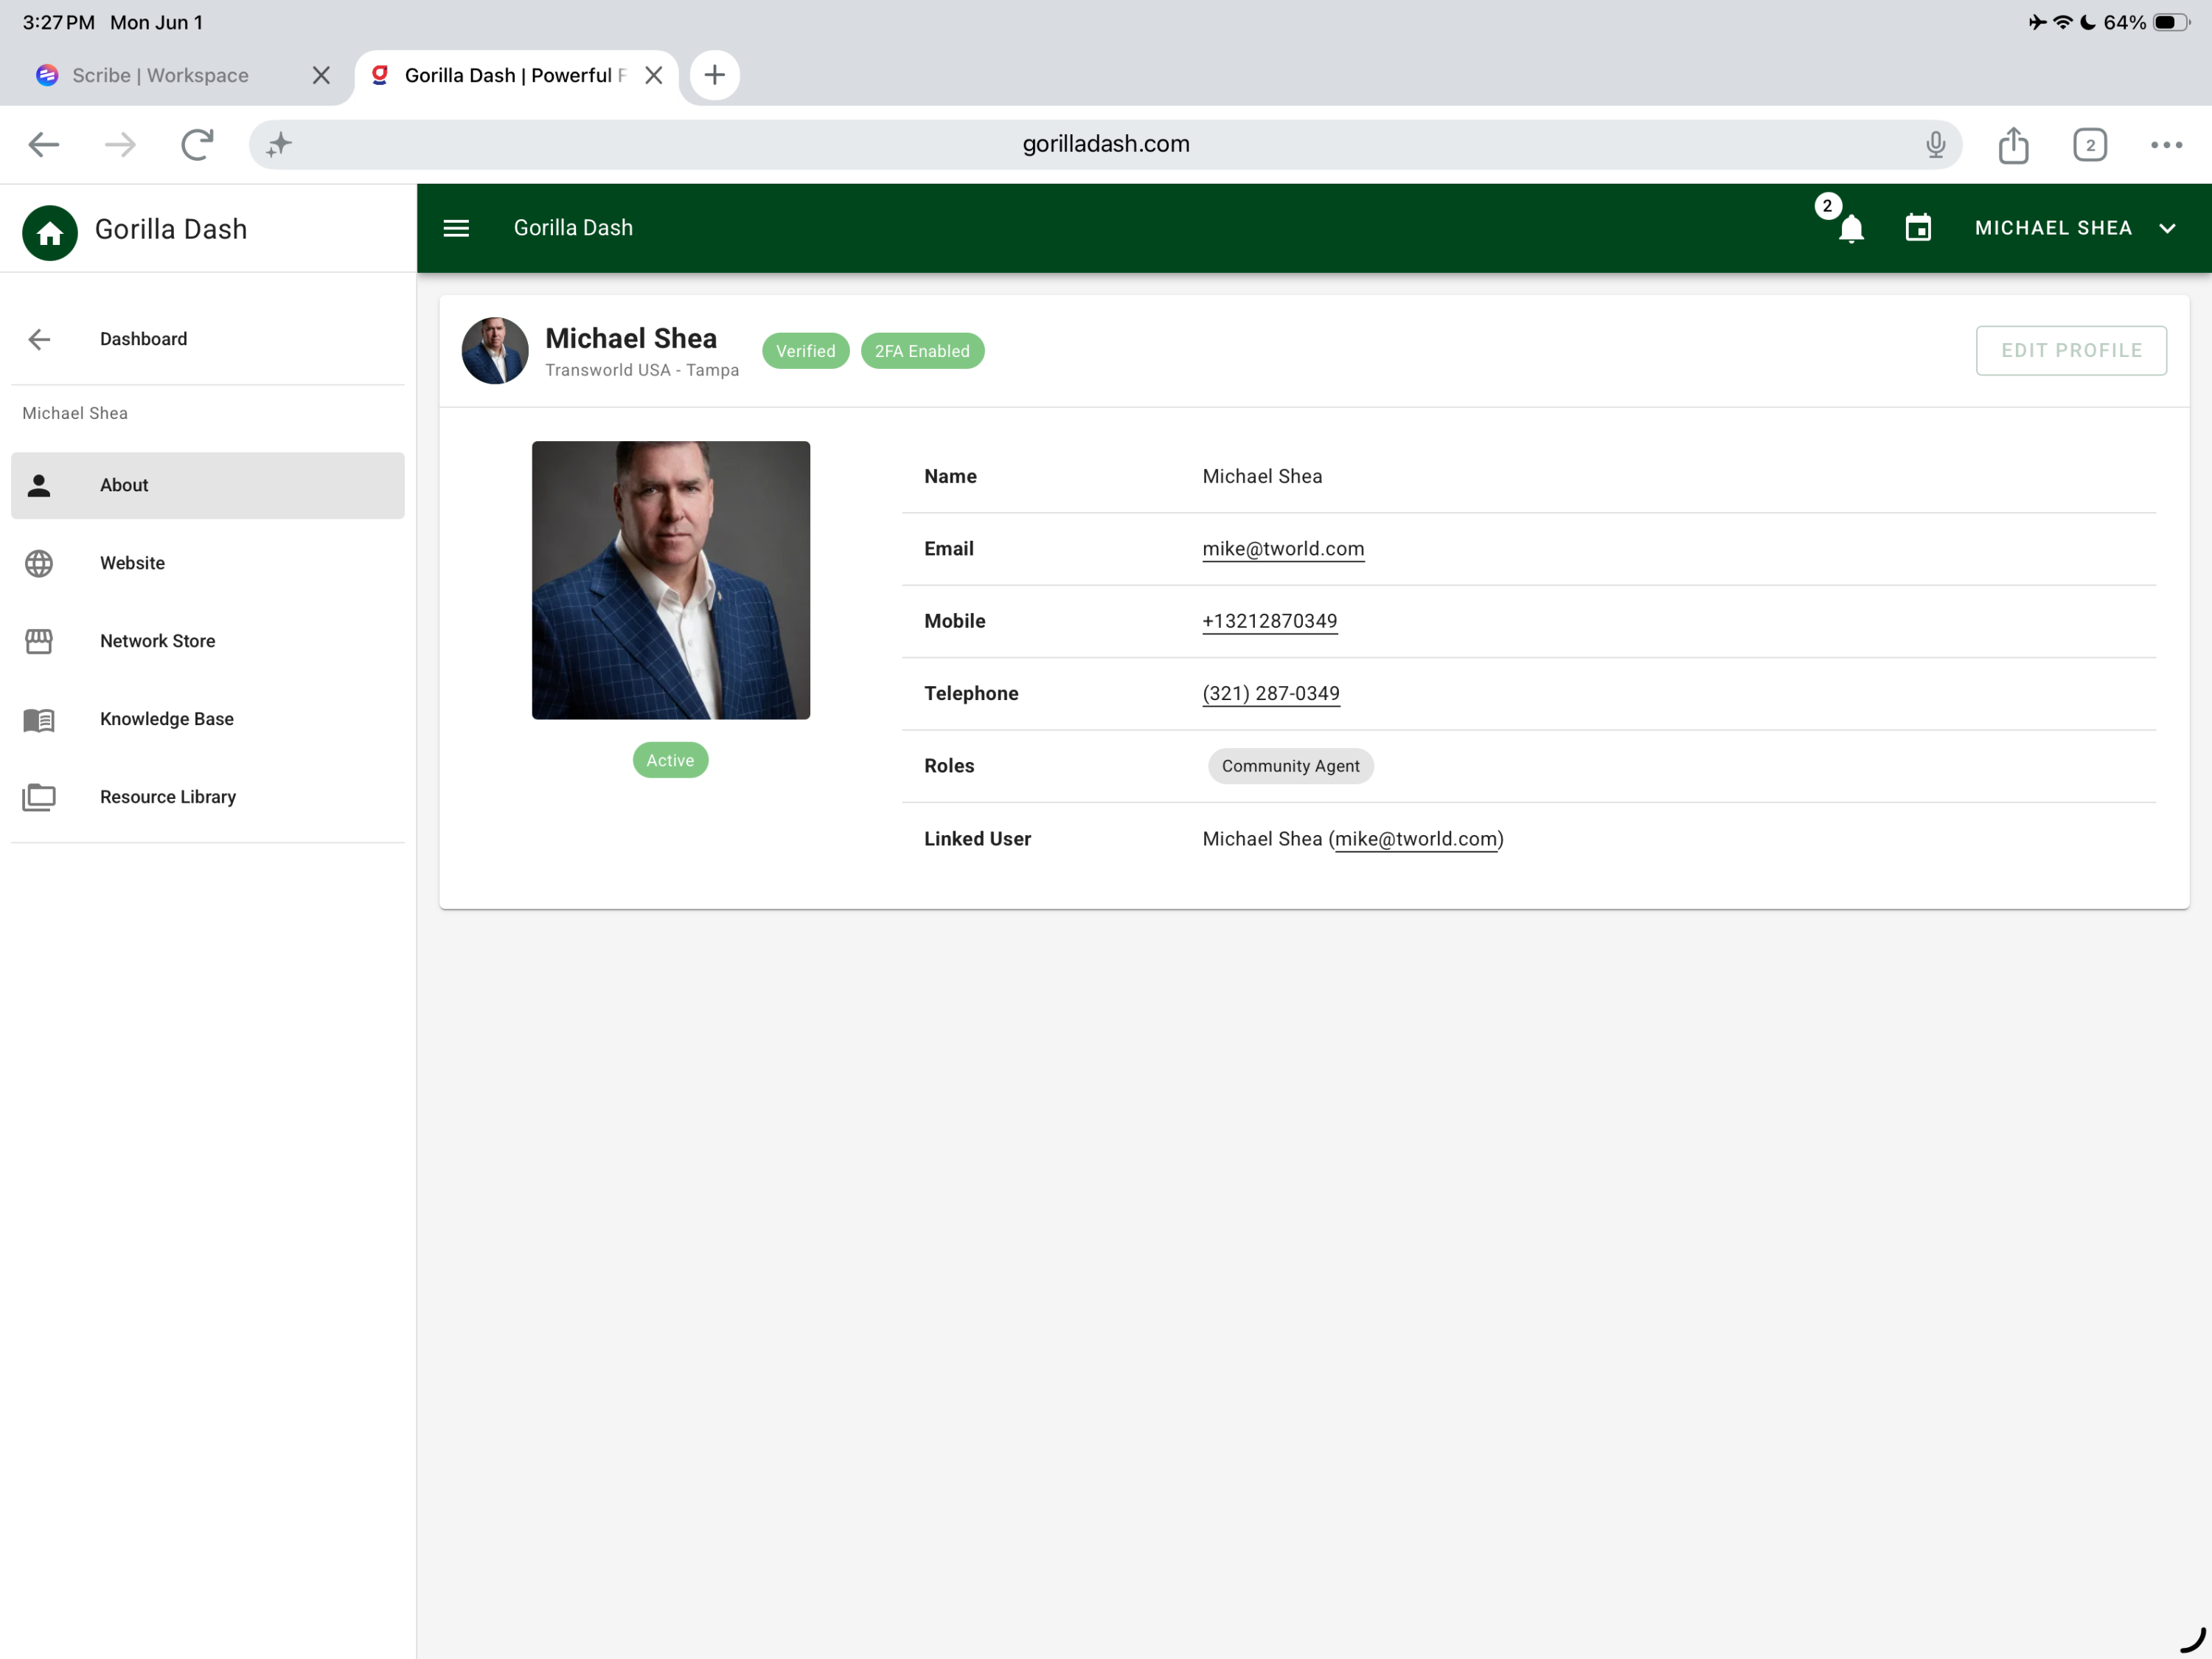The image size is (2212, 1659).
Task: Click the book icon beside Knowledge Base
Action: click(39, 719)
